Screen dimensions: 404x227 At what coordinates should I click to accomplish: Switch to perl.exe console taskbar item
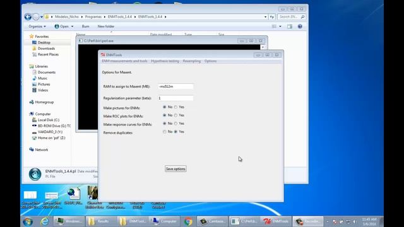[244, 221]
